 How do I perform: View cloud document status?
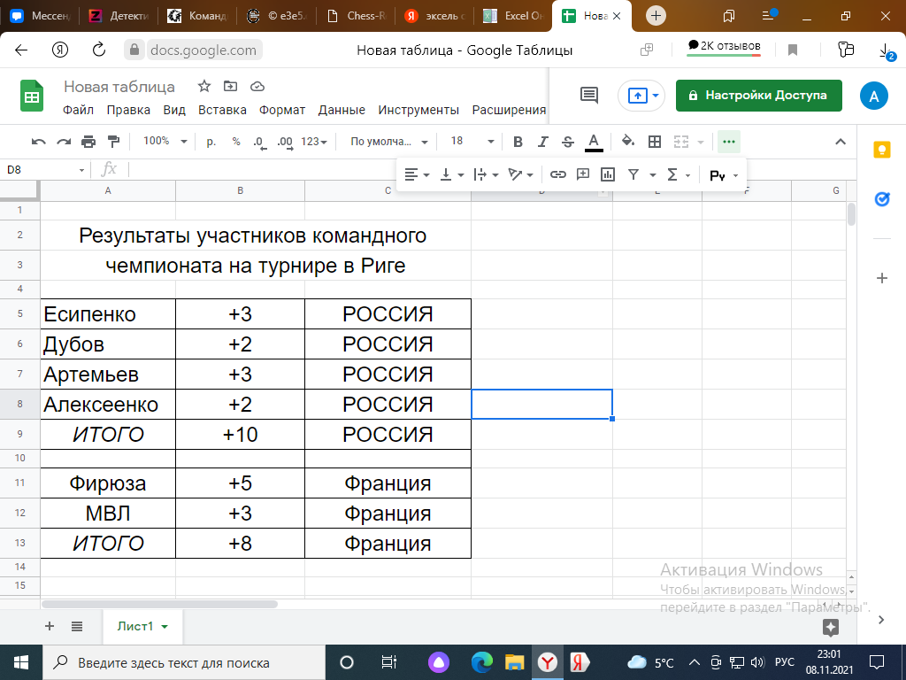point(257,86)
